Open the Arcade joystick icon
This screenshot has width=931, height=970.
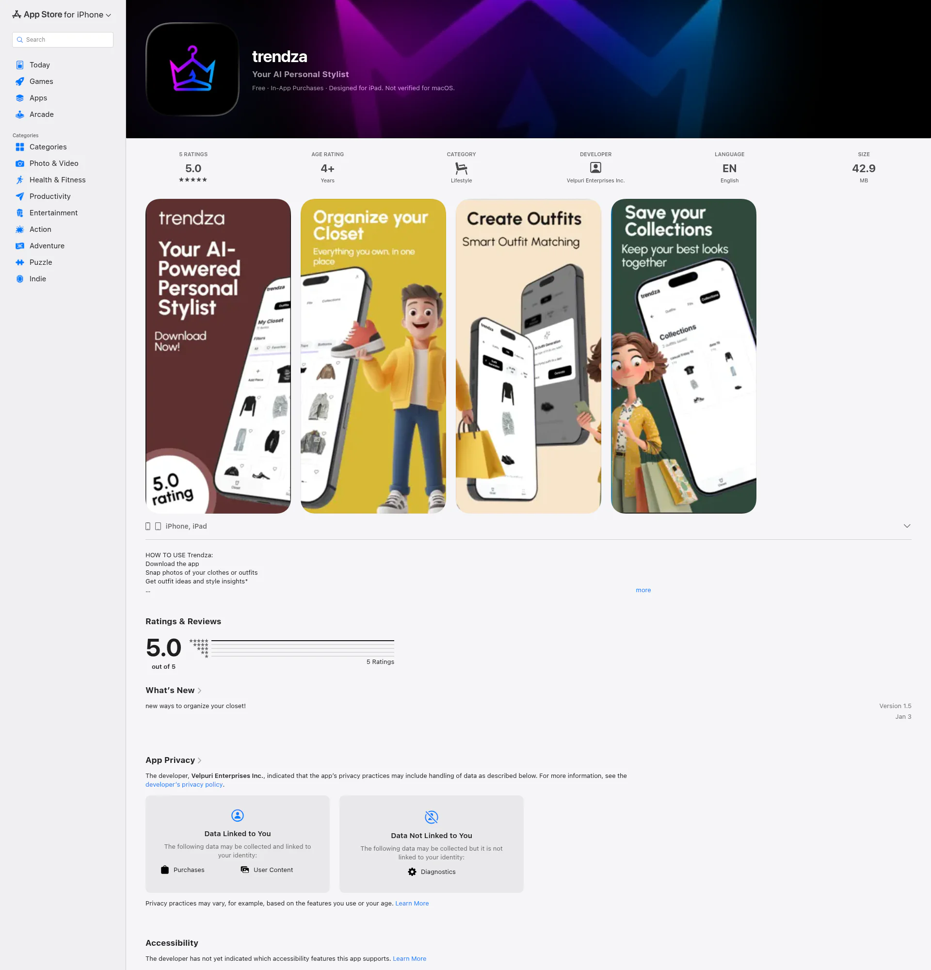click(20, 114)
